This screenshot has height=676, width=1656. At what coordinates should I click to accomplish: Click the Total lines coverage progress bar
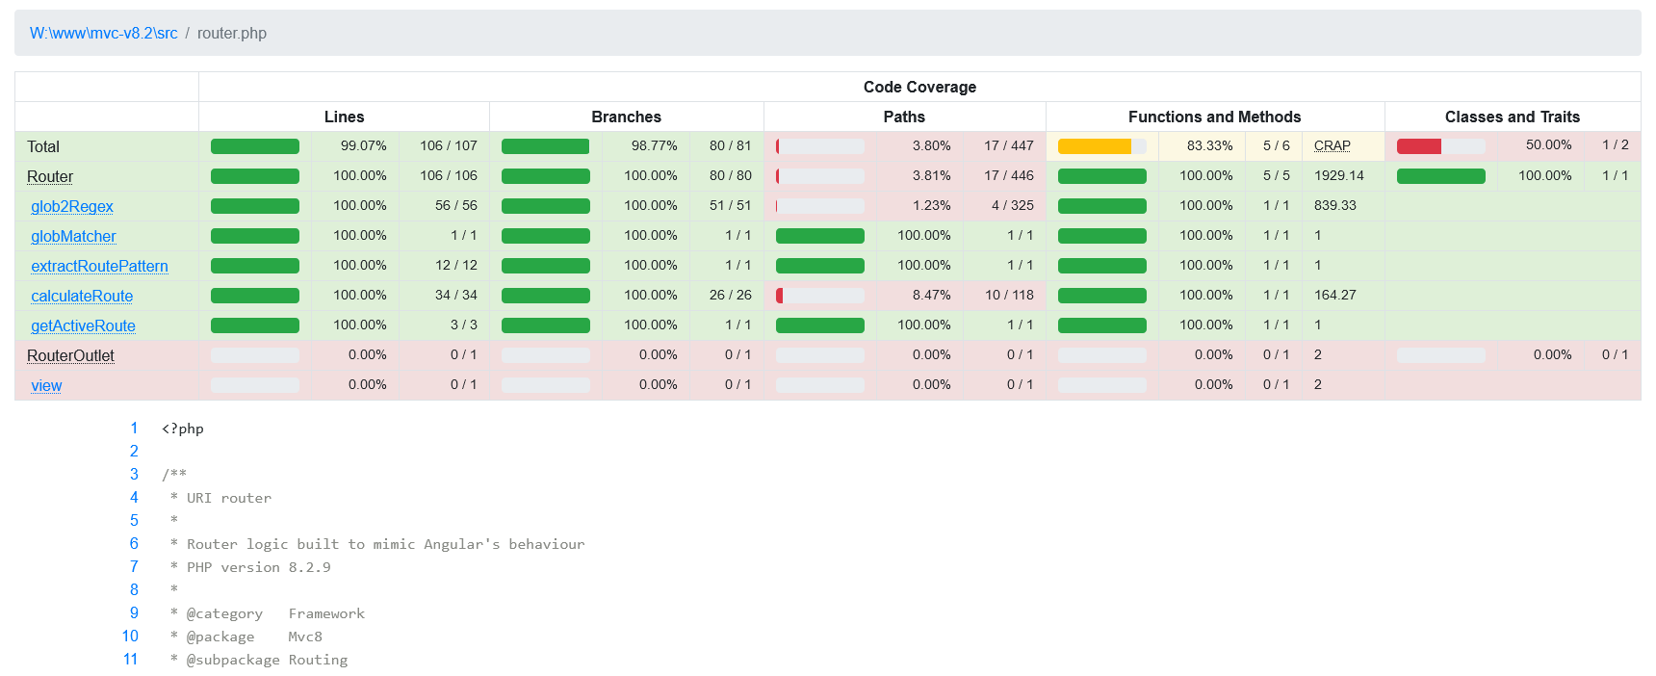[254, 146]
